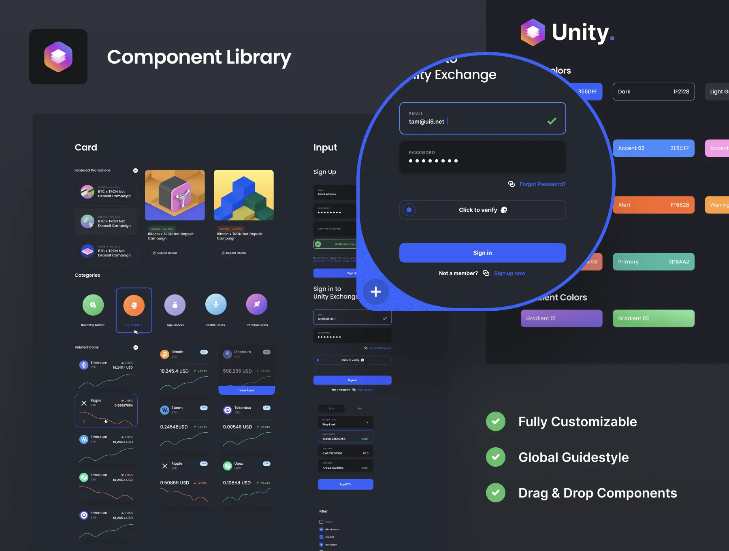Image resolution: width=729 pixels, height=551 pixels.
Task: Select the Potential Coins rocket icon
Action: (257, 305)
